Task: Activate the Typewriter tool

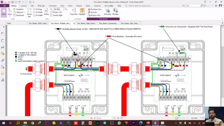Action: click(74, 12)
